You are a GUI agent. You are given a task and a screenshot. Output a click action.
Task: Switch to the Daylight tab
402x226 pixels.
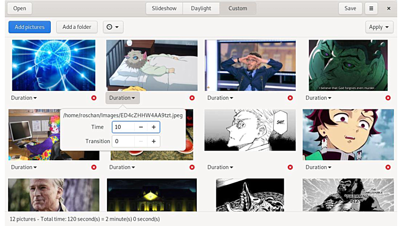click(201, 9)
